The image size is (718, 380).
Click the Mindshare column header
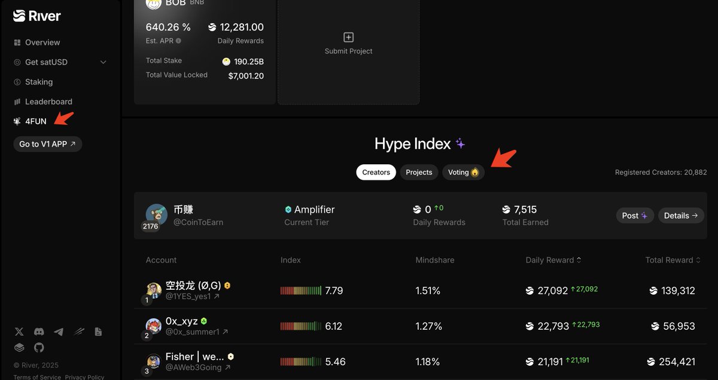(x=435, y=260)
